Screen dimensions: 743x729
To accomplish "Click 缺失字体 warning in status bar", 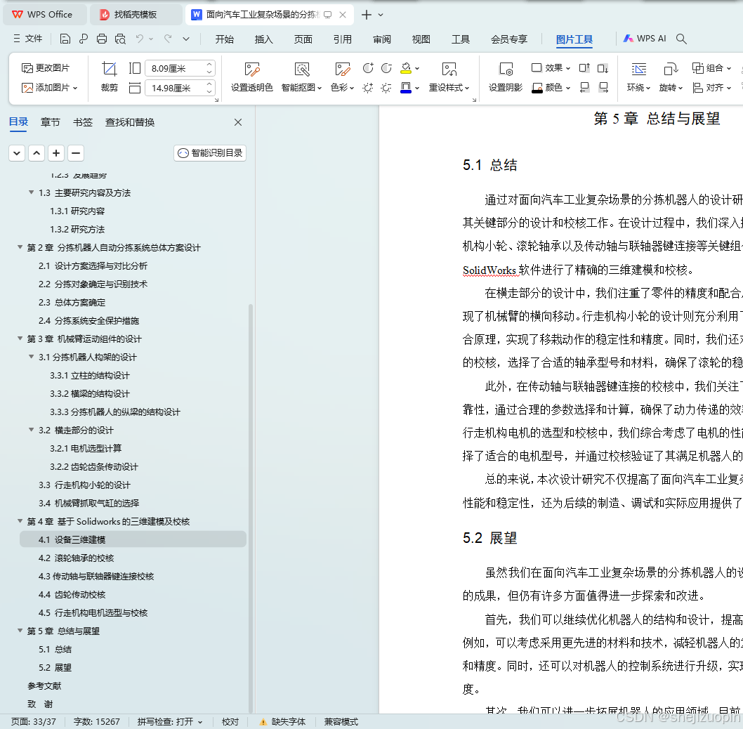I will 282,722.
